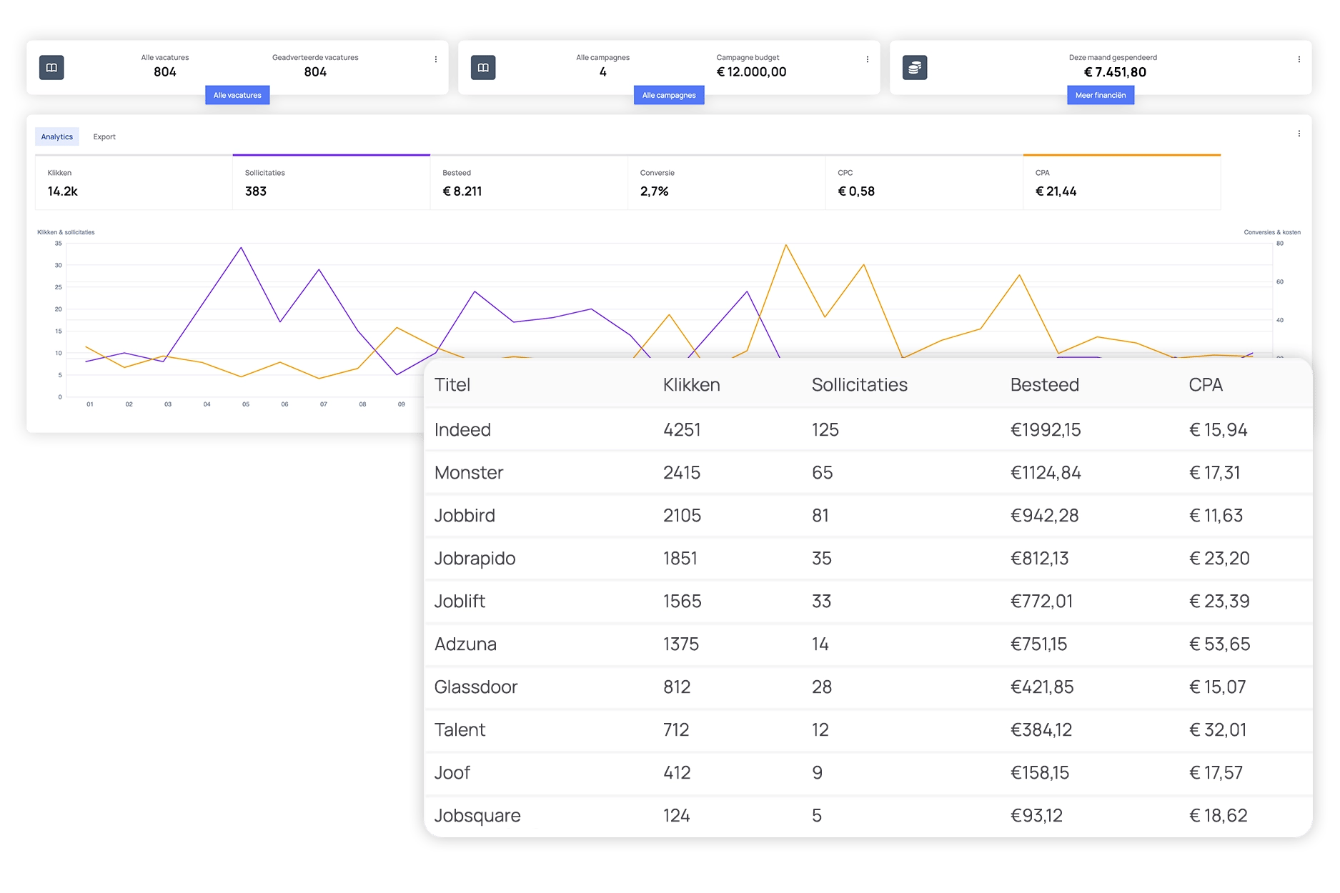Screen dimensions: 1340x893
Task: Click Talent's CPA value € 32,01
Action: (x=1218, y=730)
